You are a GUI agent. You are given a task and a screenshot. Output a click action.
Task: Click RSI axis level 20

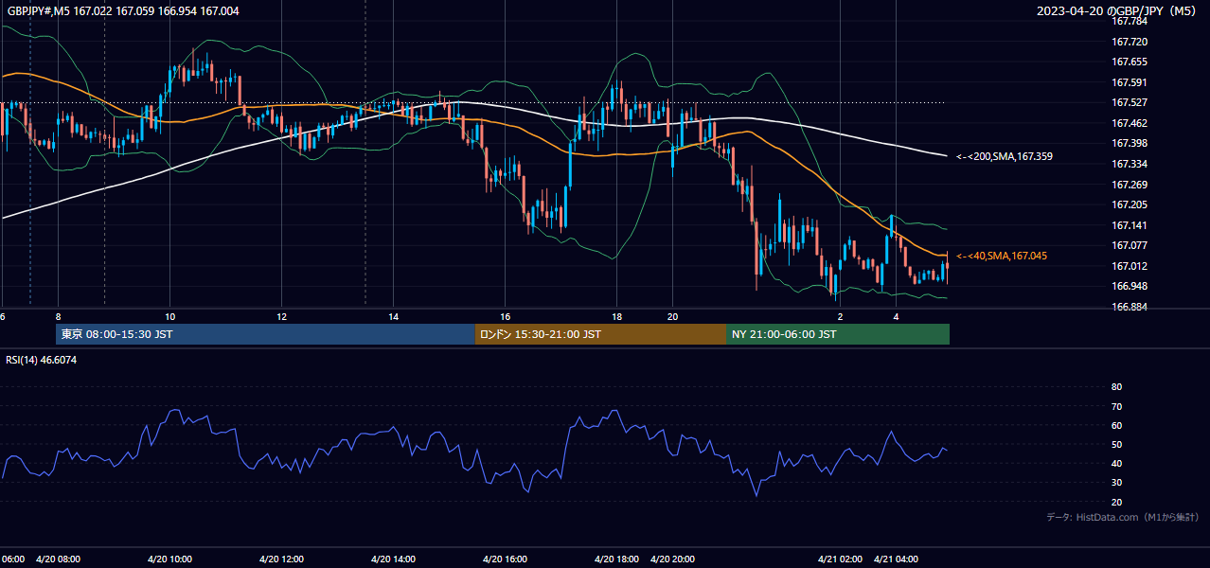[x=1116, y=502]
